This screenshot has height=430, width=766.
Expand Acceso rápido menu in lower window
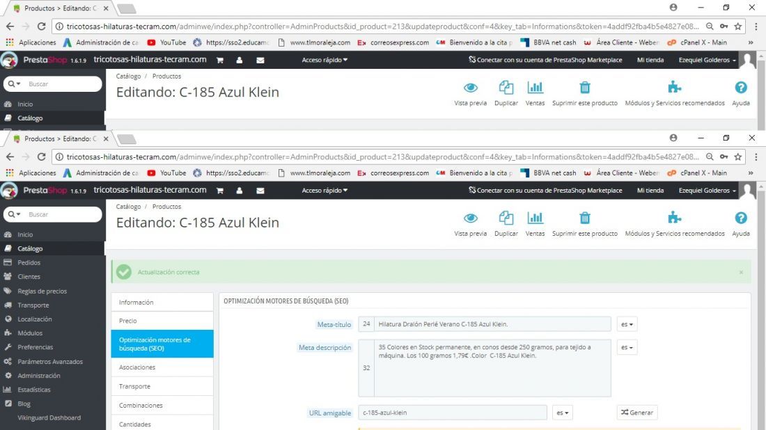click(x=325, y=191)
